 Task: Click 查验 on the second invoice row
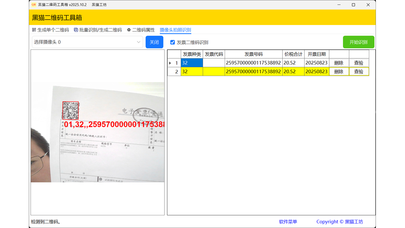358,72
